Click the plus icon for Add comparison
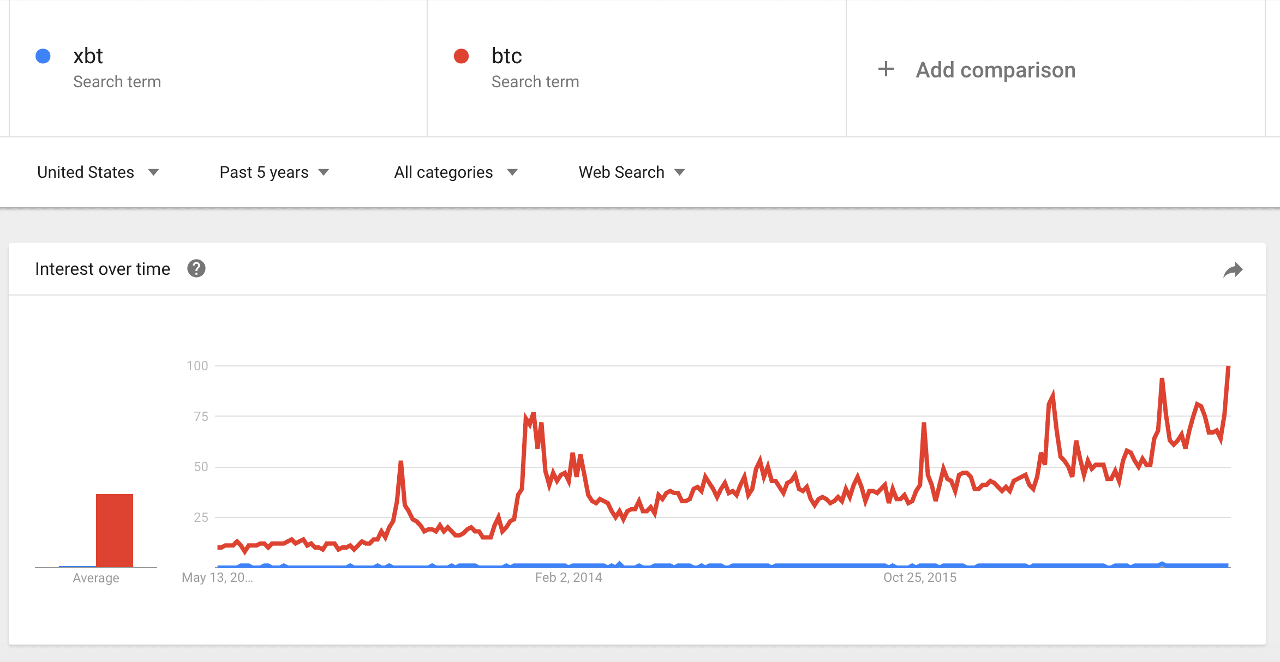This screenshot has width=1280, height=662. point(886,69)
